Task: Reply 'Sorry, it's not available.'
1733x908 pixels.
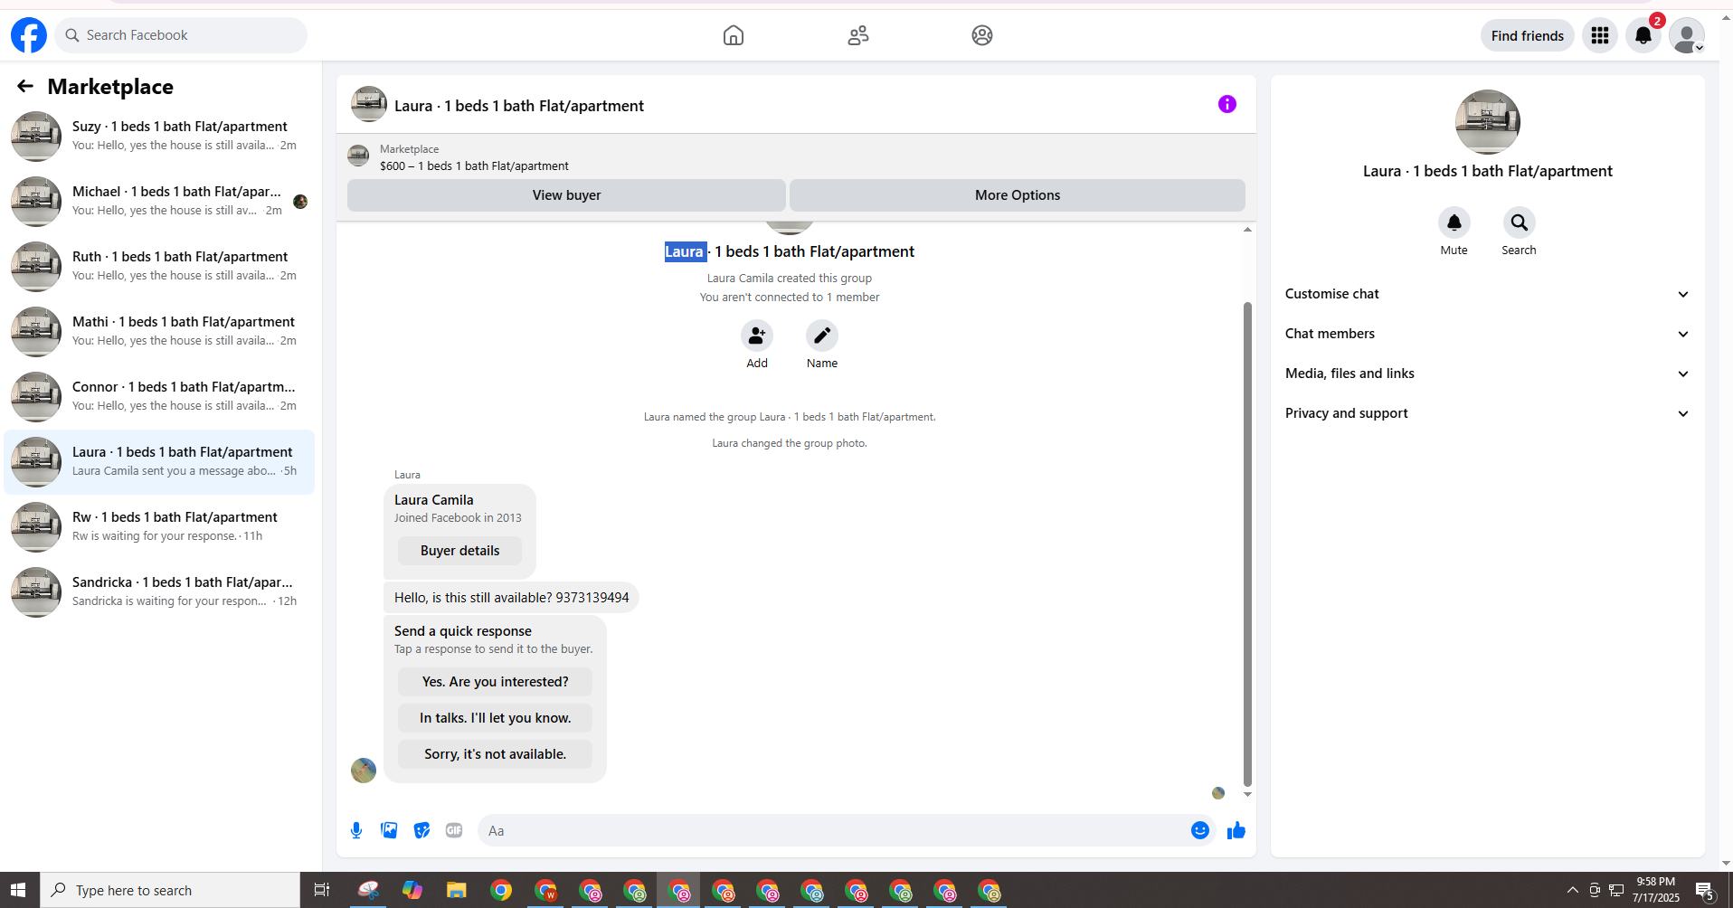Action: (x=496, y=754)
